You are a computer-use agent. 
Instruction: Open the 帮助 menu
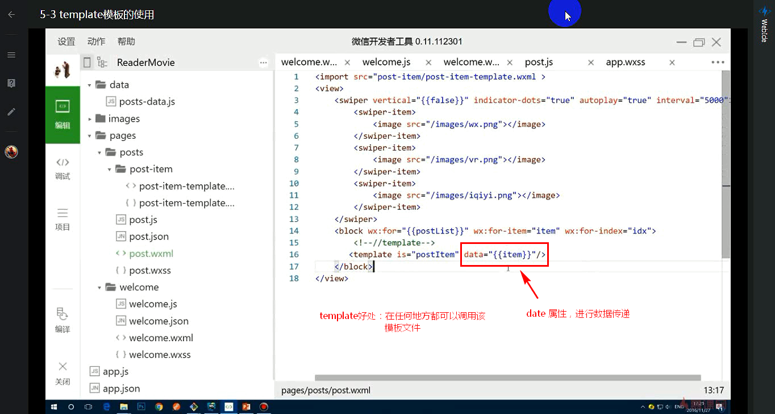(126, 42)
